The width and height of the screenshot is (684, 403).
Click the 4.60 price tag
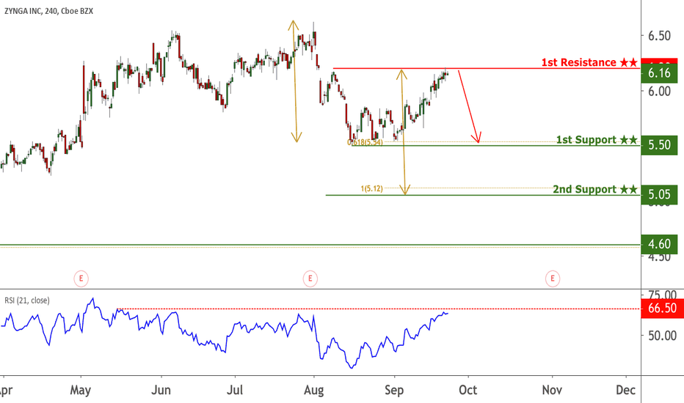coord(659,244)
